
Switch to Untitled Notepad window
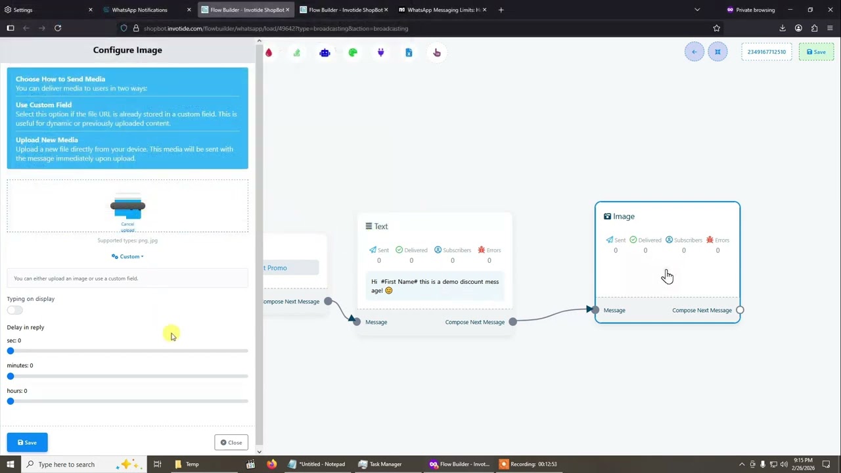coord(318,464)
